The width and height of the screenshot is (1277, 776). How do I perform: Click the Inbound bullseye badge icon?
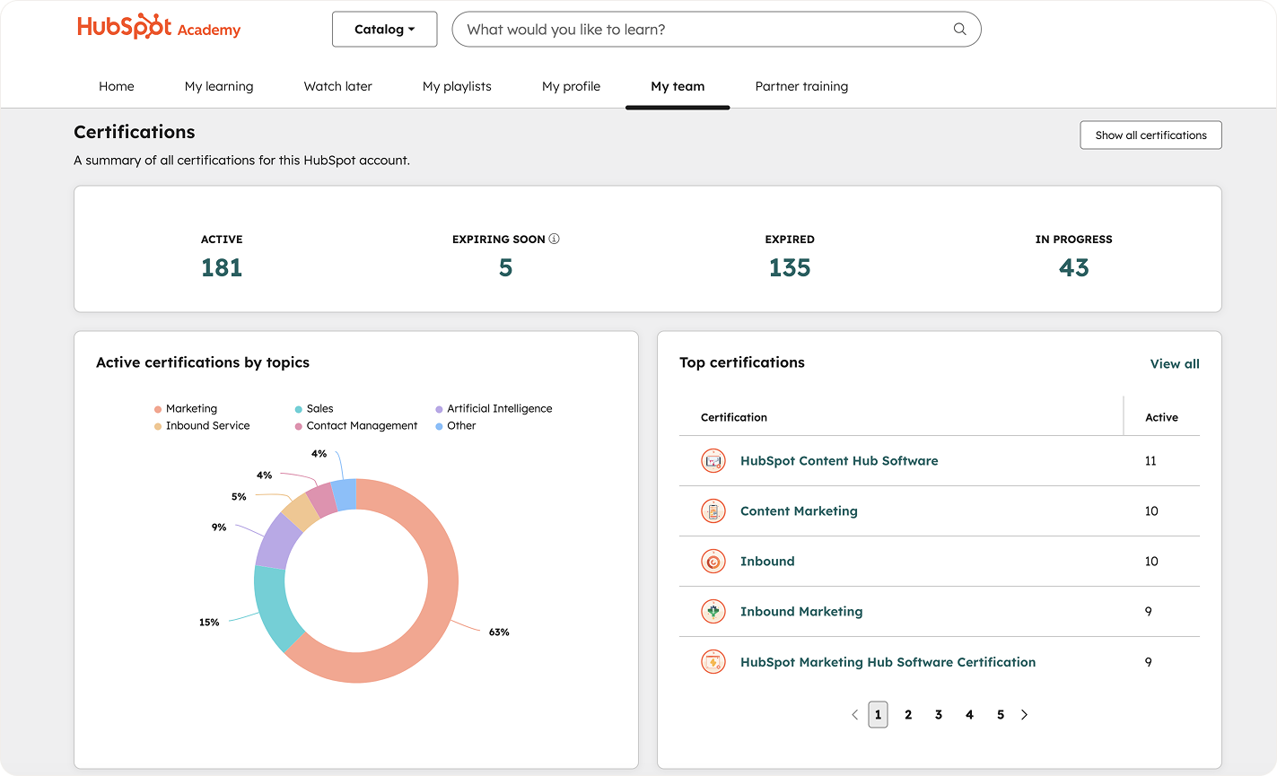713,561
